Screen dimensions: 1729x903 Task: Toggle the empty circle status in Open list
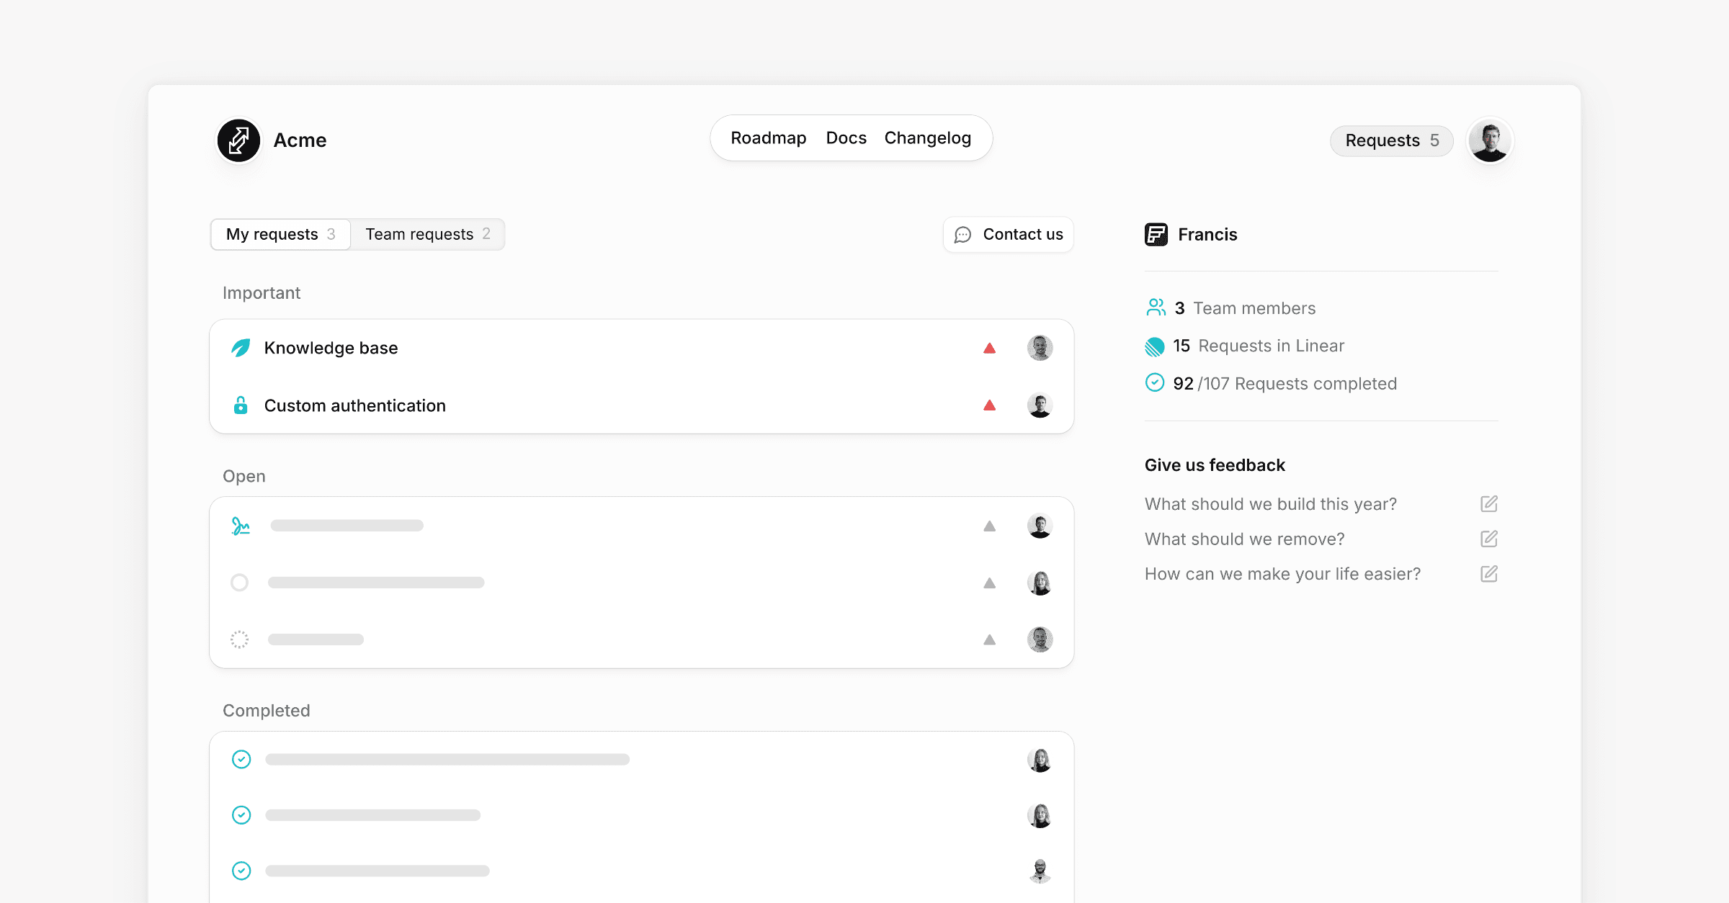tap(239, 583)
